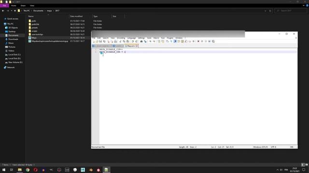Open Blender from the taskbar
Viewport: 309px width, 173px height.
[91, 170]
